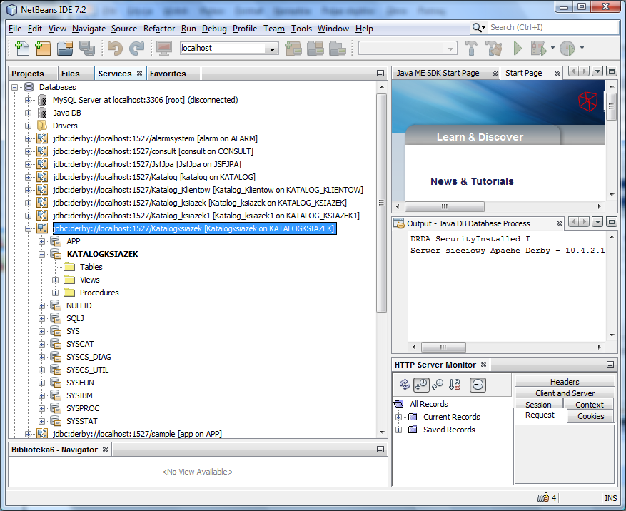This screenshot has height=511, width=626.
Task: Minimize the Services window group
Action: coord(380,73)
